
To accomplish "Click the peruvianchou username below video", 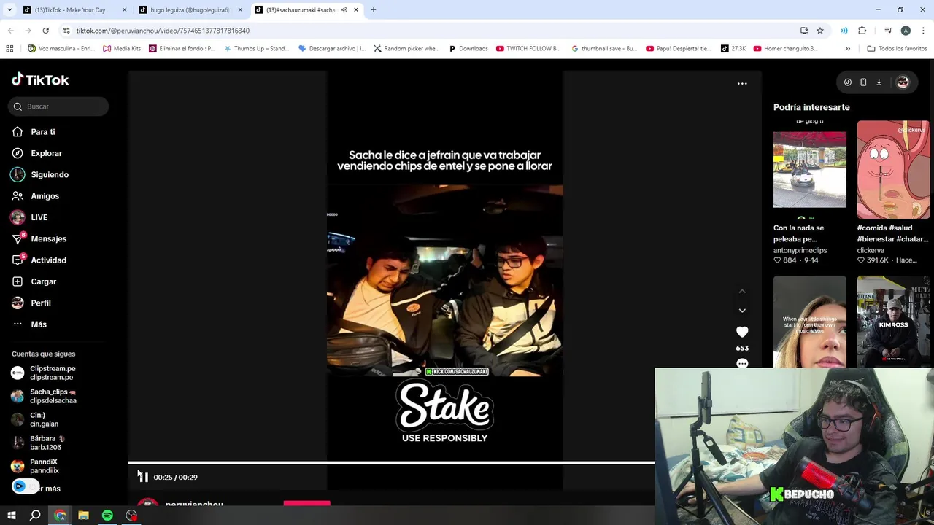I will [194, 504].
